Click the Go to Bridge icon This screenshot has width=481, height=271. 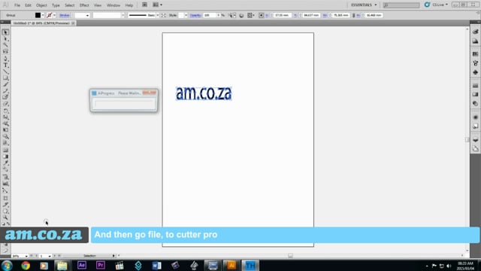pyautogui.click(x=144, y=5)
